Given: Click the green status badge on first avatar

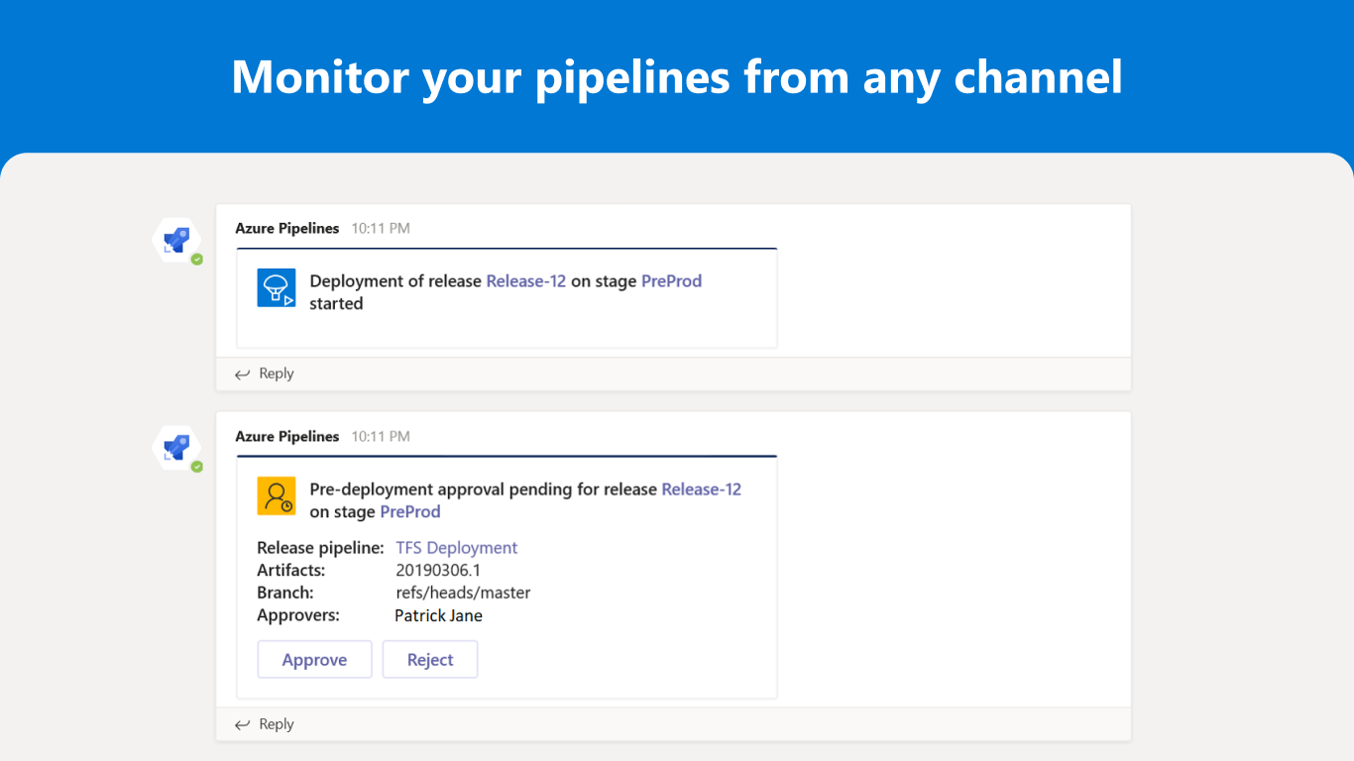Looking at the screenshot, I should (197, 259).
